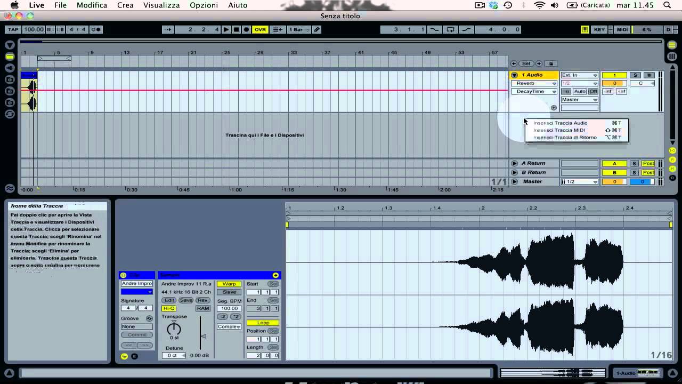Go to next locator arrow
The width and height of the screenshot is (682, 384).
(539, 63)
